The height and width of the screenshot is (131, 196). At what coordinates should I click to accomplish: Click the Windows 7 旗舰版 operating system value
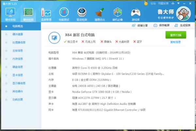98,59
